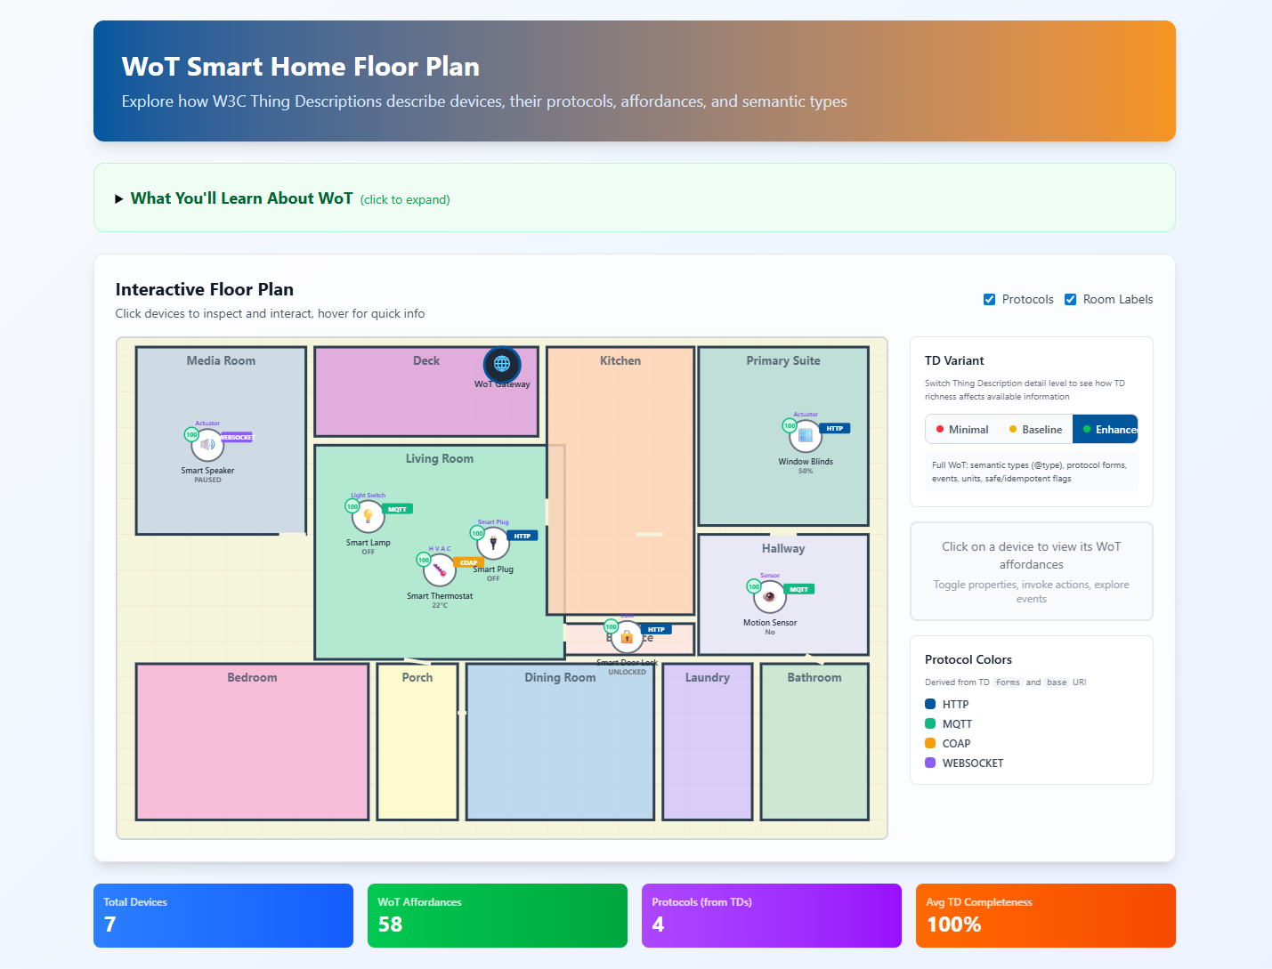The image size is (1272, 969).
Task: Switch to the Baseline TD variant
Action: tap(1035, 430)
